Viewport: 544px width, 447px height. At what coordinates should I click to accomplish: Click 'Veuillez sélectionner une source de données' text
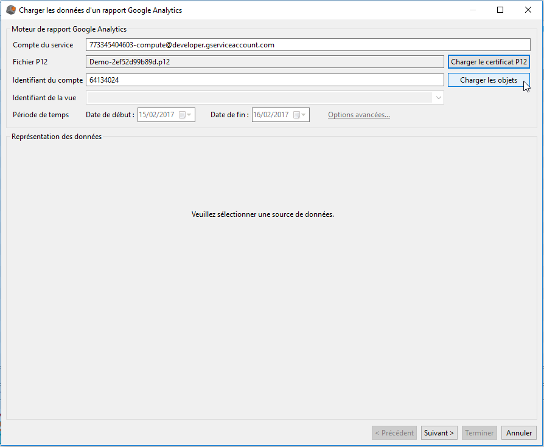(263, 214)
